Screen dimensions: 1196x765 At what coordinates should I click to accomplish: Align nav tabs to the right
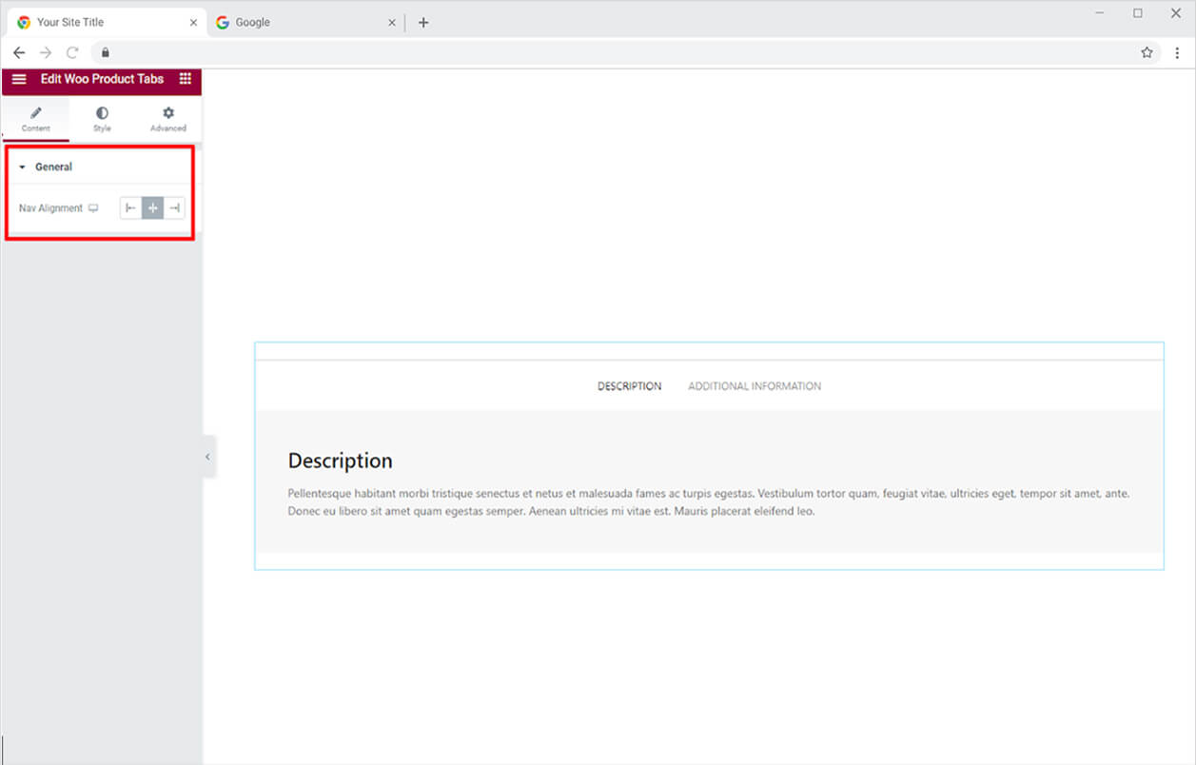click(x=174, y=208)
